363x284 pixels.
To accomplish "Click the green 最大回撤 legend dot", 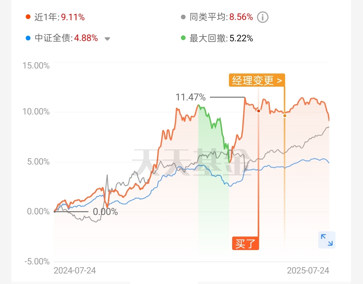I will [x=183, y=38].
